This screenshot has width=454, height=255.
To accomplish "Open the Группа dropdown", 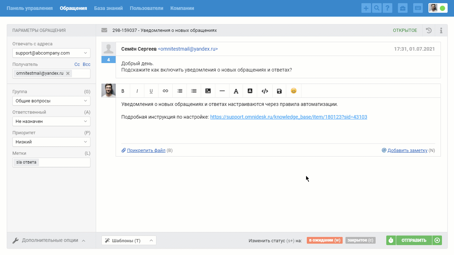I will point(51,101).
